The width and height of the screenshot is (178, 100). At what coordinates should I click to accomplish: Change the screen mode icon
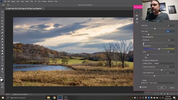[x=2, y=87]
